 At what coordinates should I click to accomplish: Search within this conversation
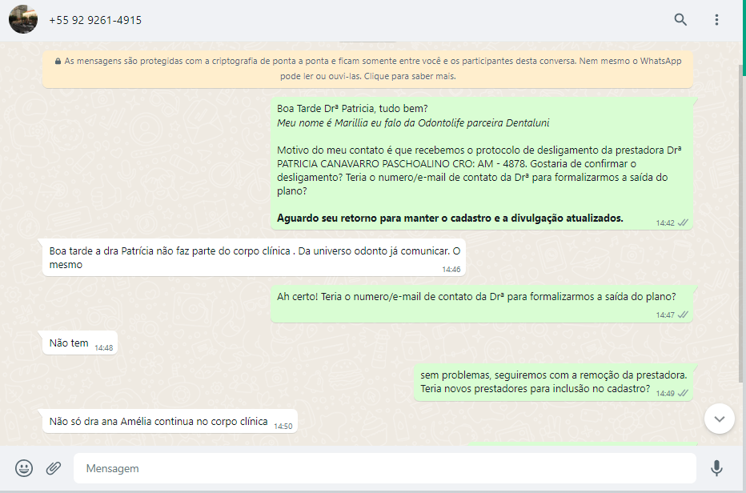click(x=680, y=19)
